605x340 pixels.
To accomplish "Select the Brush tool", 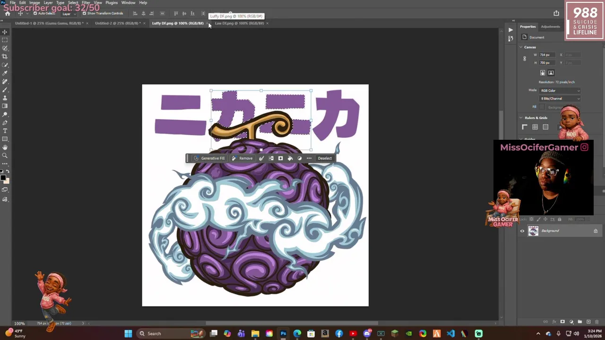I will (5, 90).
